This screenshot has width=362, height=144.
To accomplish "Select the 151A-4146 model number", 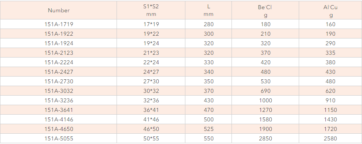I will click(58, 119).
